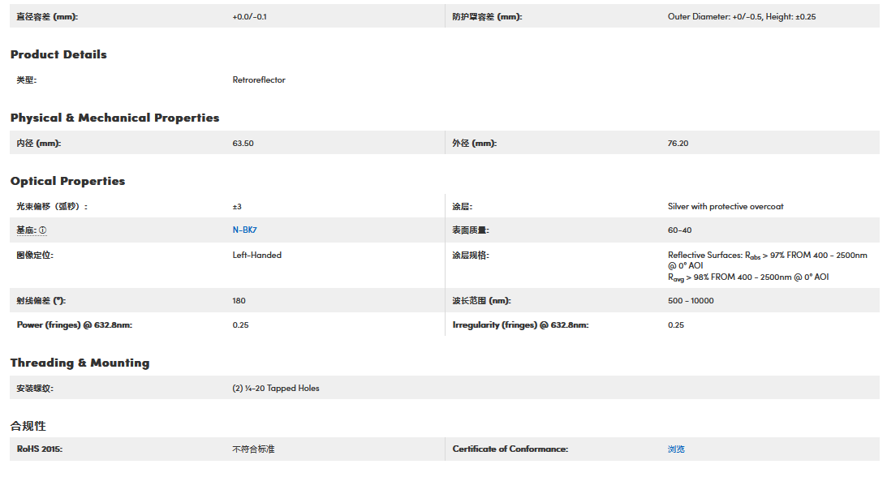
Task: Click the Certificate of Conformance label
Action: (x=510, y=449)
